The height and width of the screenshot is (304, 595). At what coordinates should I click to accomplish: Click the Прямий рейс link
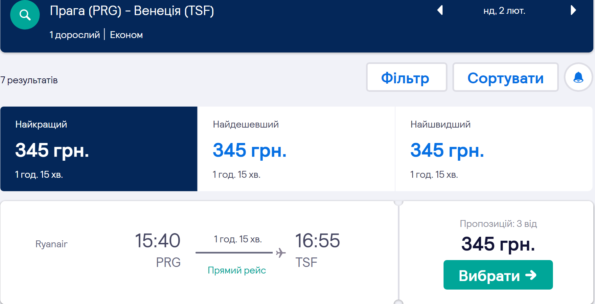coord(237,270)
